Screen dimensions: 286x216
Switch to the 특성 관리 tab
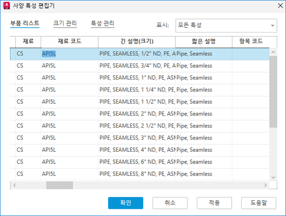103,23
